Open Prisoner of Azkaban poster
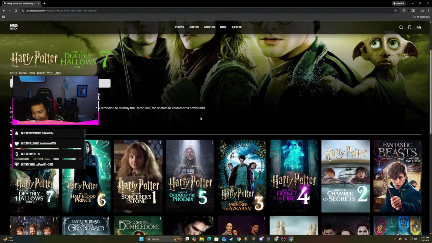The height and width of the screenshot is (243, 432). [242, 176]
